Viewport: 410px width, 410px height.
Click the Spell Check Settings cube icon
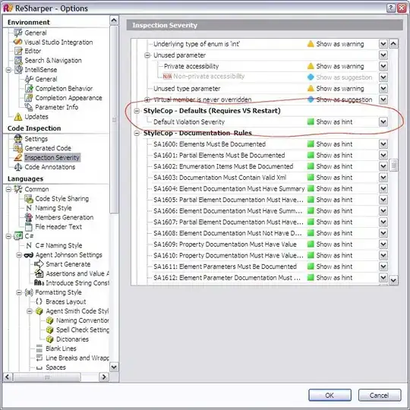(49, 330)
